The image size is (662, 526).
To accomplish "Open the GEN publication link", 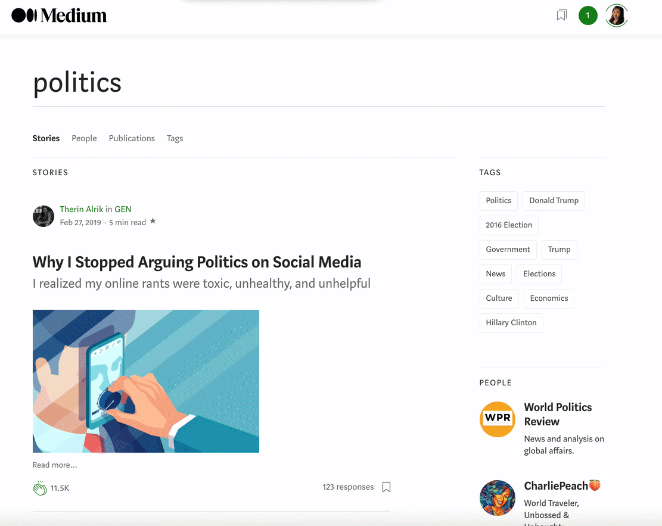I will click(123, 209).
